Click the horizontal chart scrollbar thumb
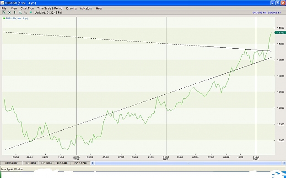Screen dimensions: 286x178 188,163
